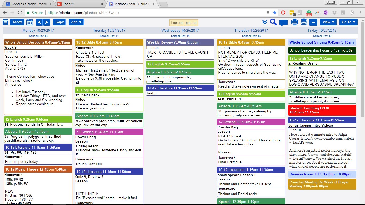Open the View dropdown menu

(x=328, y=22)
